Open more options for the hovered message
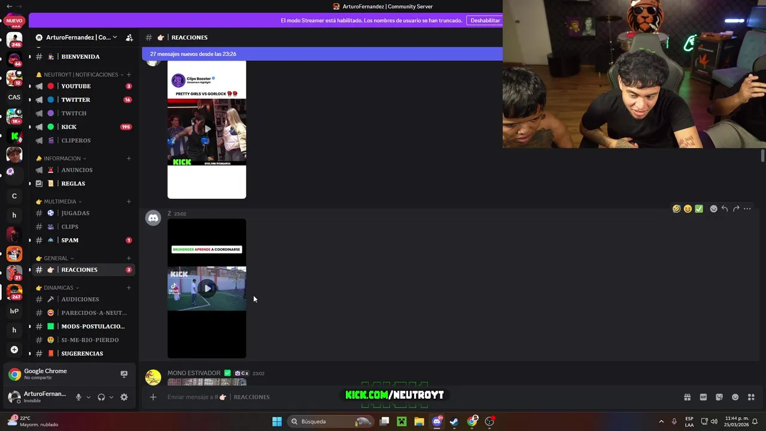 pyautogui.click(x=747, y=209)
